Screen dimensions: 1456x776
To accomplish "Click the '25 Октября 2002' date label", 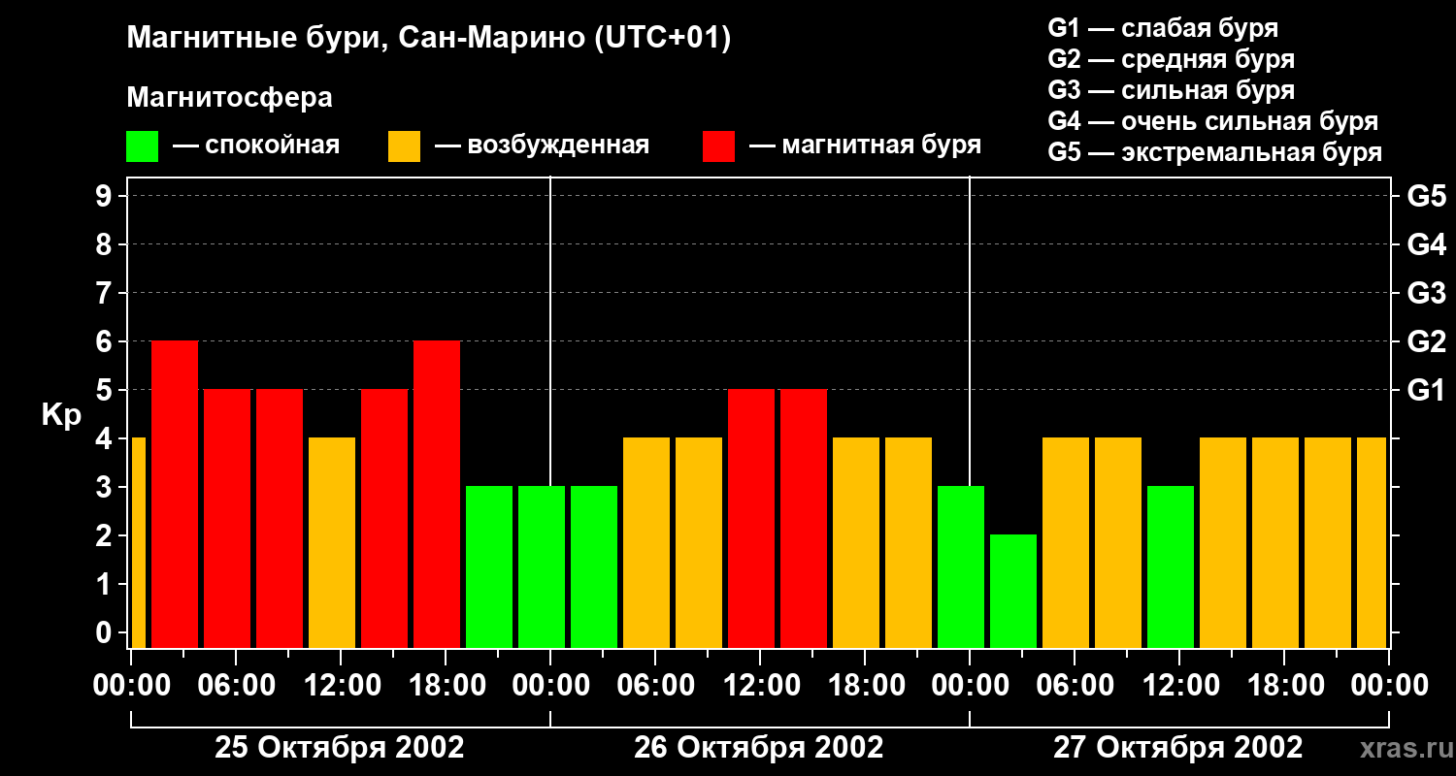I will 340,748.
